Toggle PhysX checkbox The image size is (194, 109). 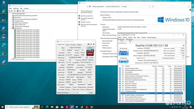(81, 90)
